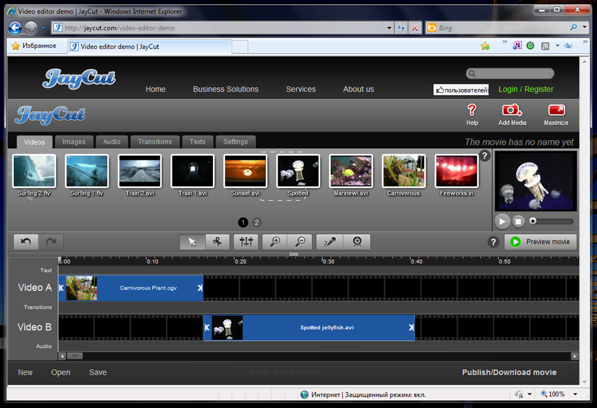597x408 pixels.
Task: Click the JayCut site search field
Action: tap(510, 73)
